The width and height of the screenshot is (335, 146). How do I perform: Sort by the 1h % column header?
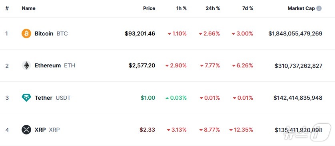181,8
